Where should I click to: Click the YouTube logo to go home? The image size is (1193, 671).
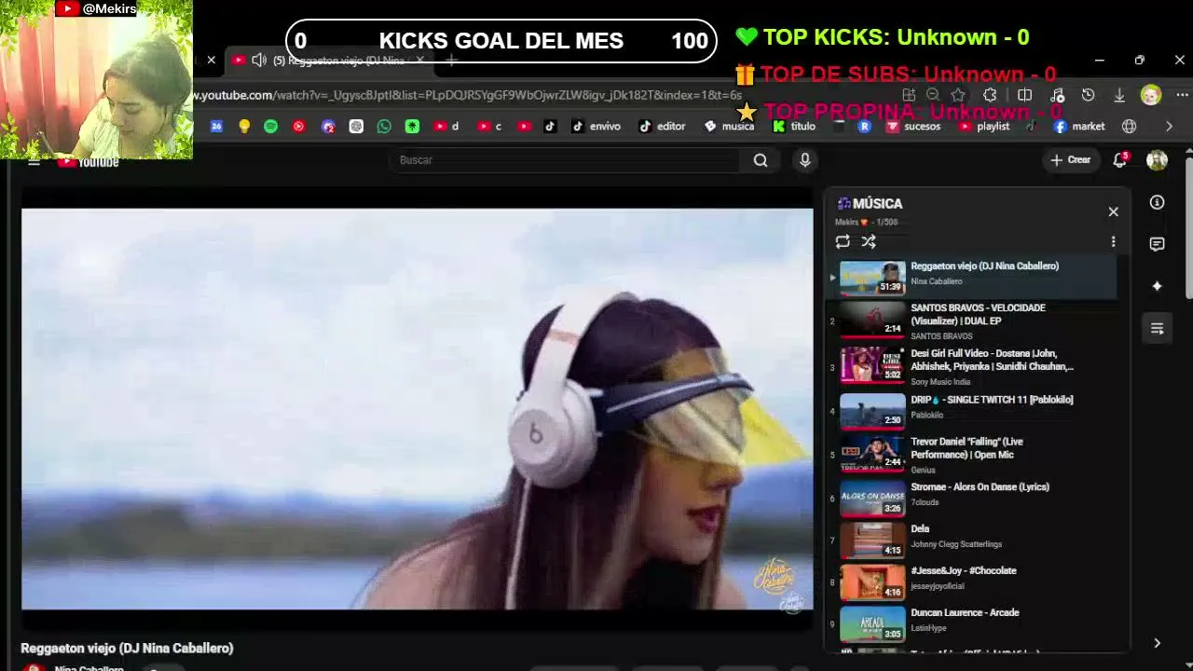coord(88,162)
